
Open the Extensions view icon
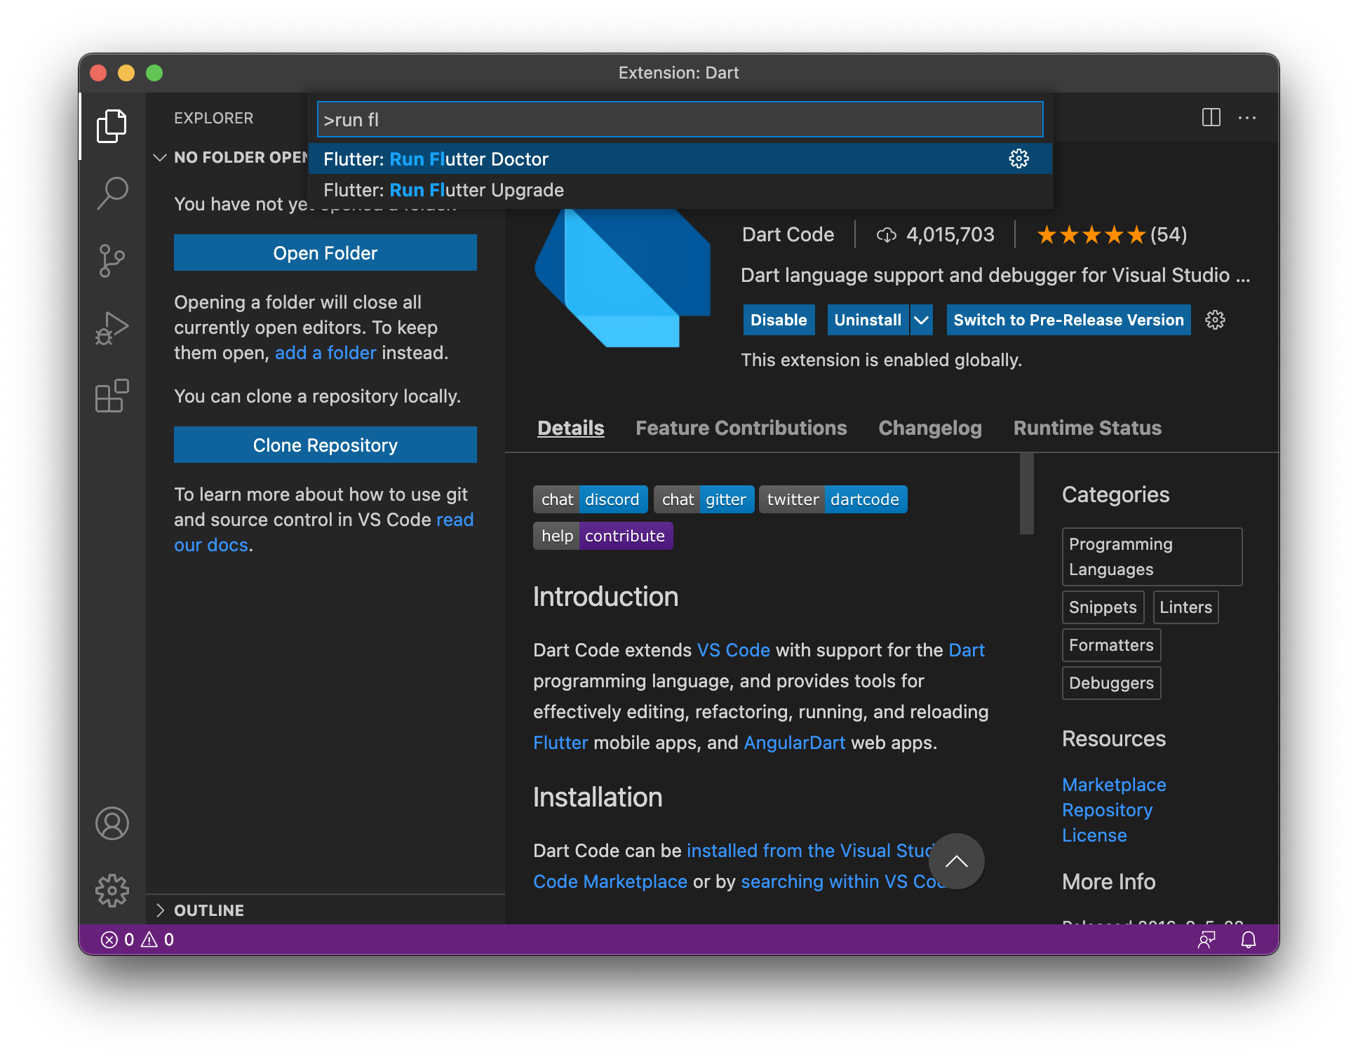pos(112,396)
